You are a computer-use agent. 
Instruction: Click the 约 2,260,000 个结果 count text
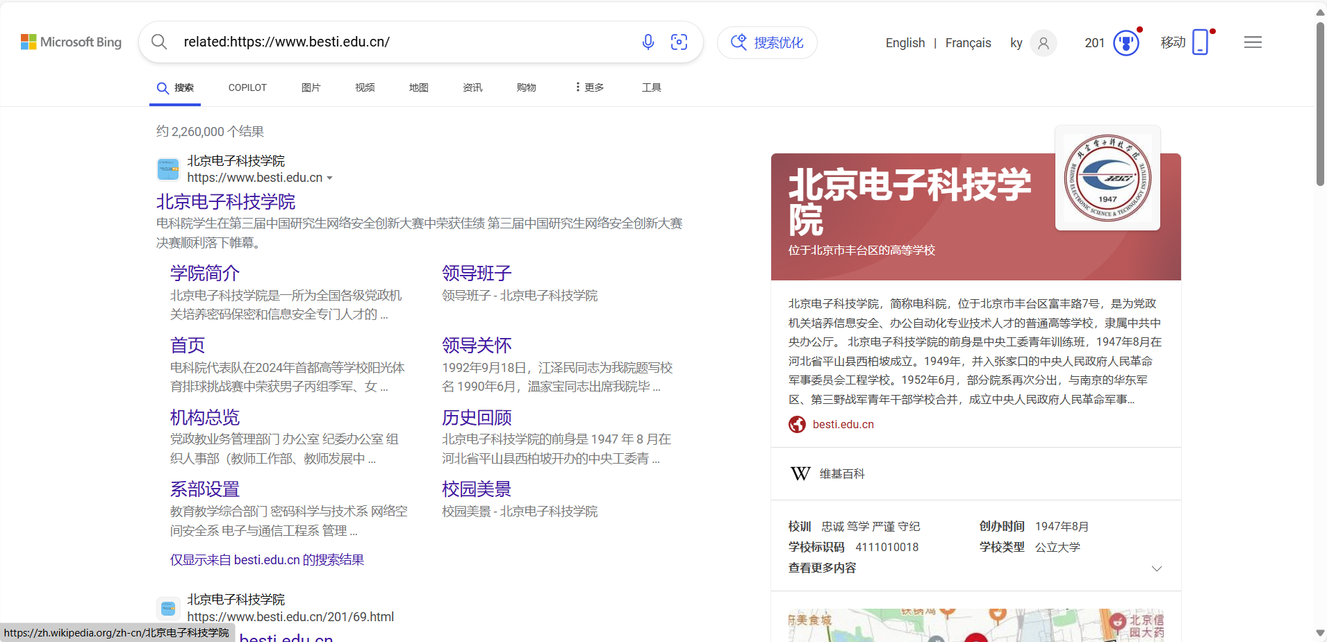(x=210, y=132)
